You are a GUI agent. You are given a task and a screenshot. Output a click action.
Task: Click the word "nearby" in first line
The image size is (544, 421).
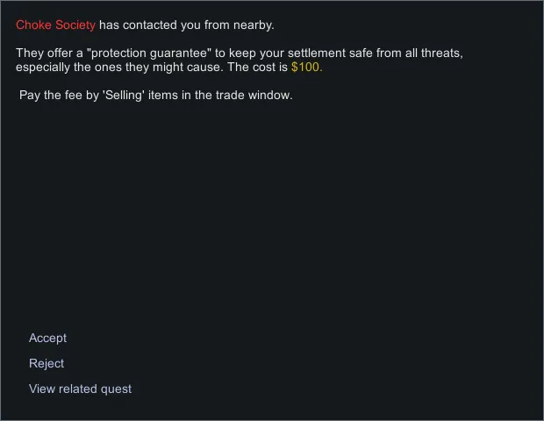click(x=254, y=25)
